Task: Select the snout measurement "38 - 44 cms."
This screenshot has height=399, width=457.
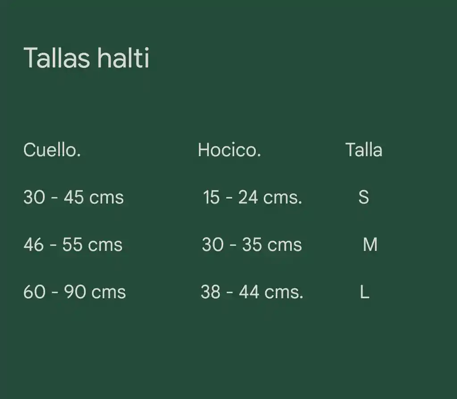Action: pos(252,292)
